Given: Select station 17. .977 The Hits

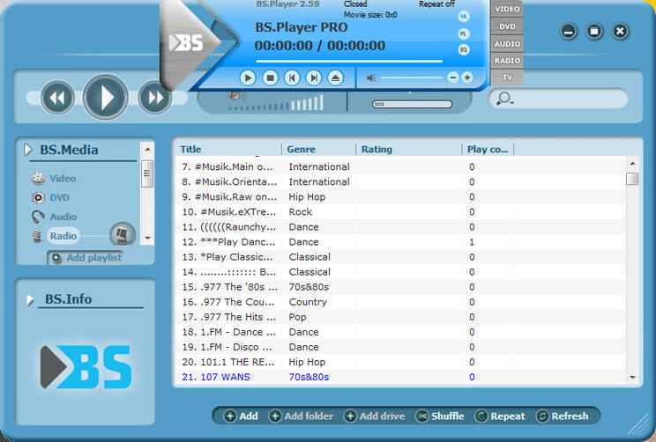Looking at the screenshot, I should 400,317.
